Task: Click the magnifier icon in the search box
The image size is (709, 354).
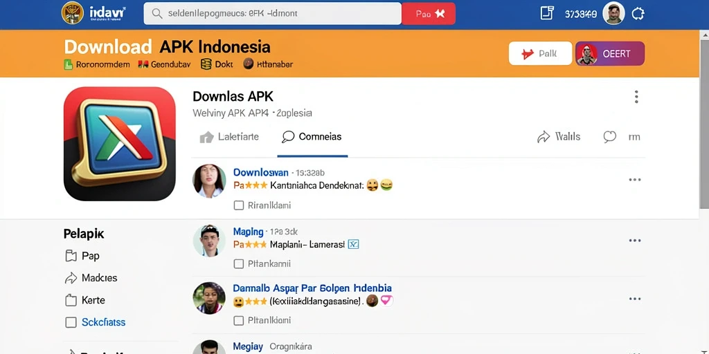Action: (157, 14)
